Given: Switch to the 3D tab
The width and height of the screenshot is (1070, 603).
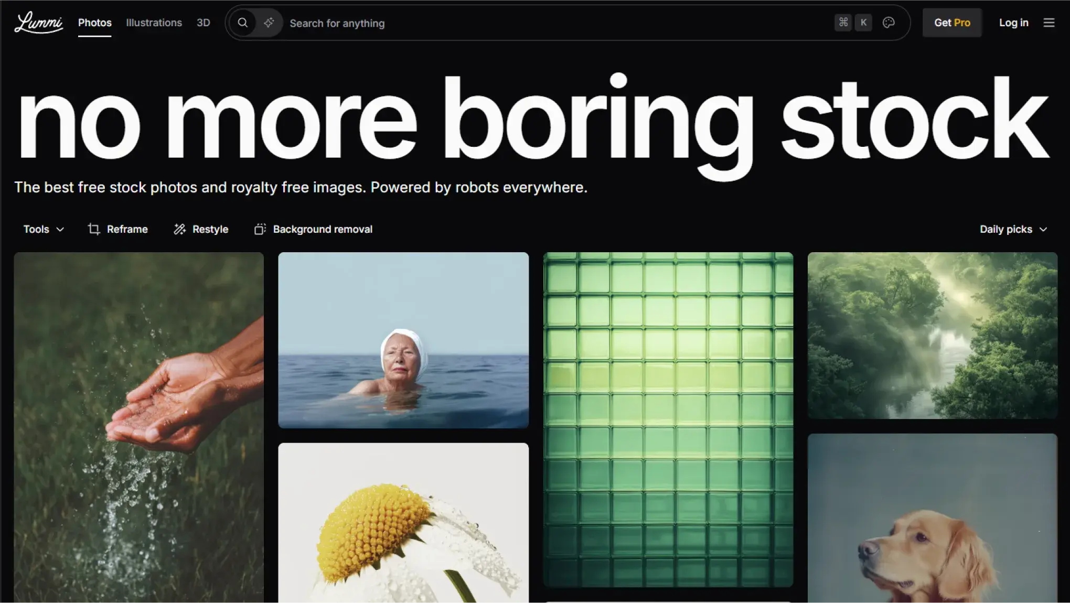Looking at the screenshot, I should 203,23.
